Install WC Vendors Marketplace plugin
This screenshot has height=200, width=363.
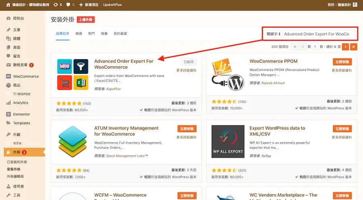click(342, 196)
